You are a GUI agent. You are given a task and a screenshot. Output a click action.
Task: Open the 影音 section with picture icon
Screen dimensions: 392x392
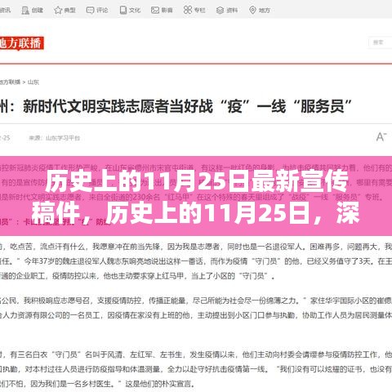coord(162,11)
